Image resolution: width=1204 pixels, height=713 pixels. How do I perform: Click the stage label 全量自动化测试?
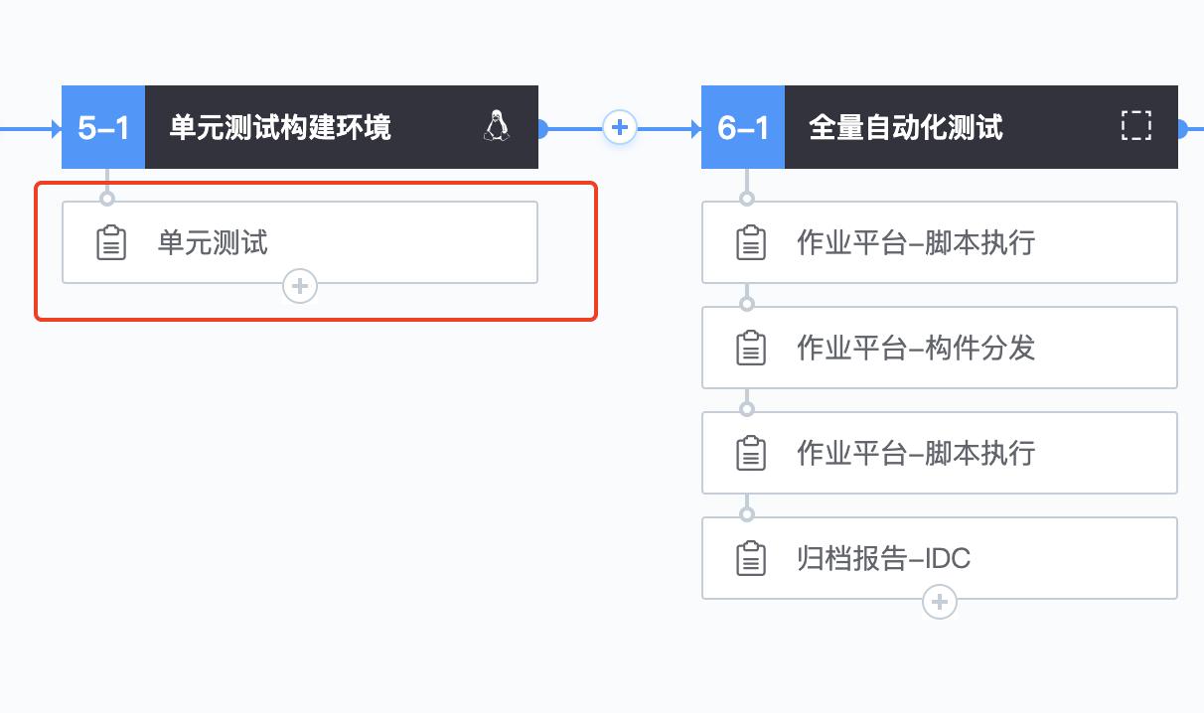click(907, 127)
